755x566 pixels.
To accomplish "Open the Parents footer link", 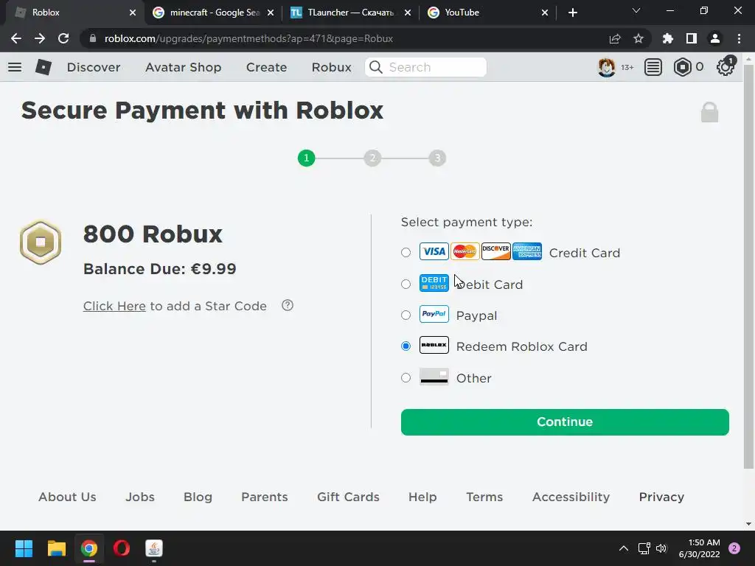I will [265, 497].
